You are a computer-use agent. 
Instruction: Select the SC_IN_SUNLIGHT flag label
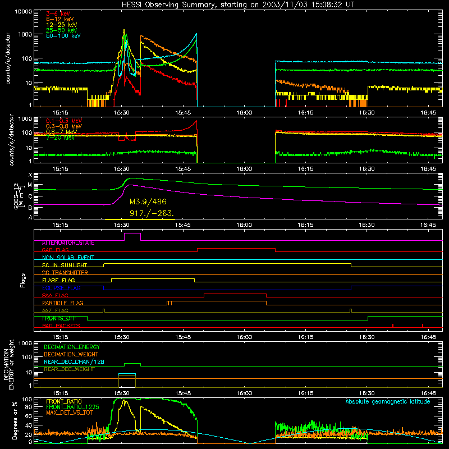click(65, 265)
